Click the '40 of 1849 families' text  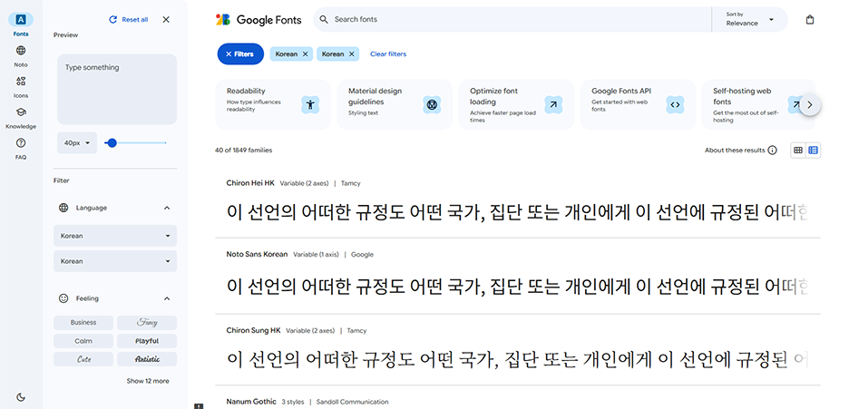coord(244,151)
